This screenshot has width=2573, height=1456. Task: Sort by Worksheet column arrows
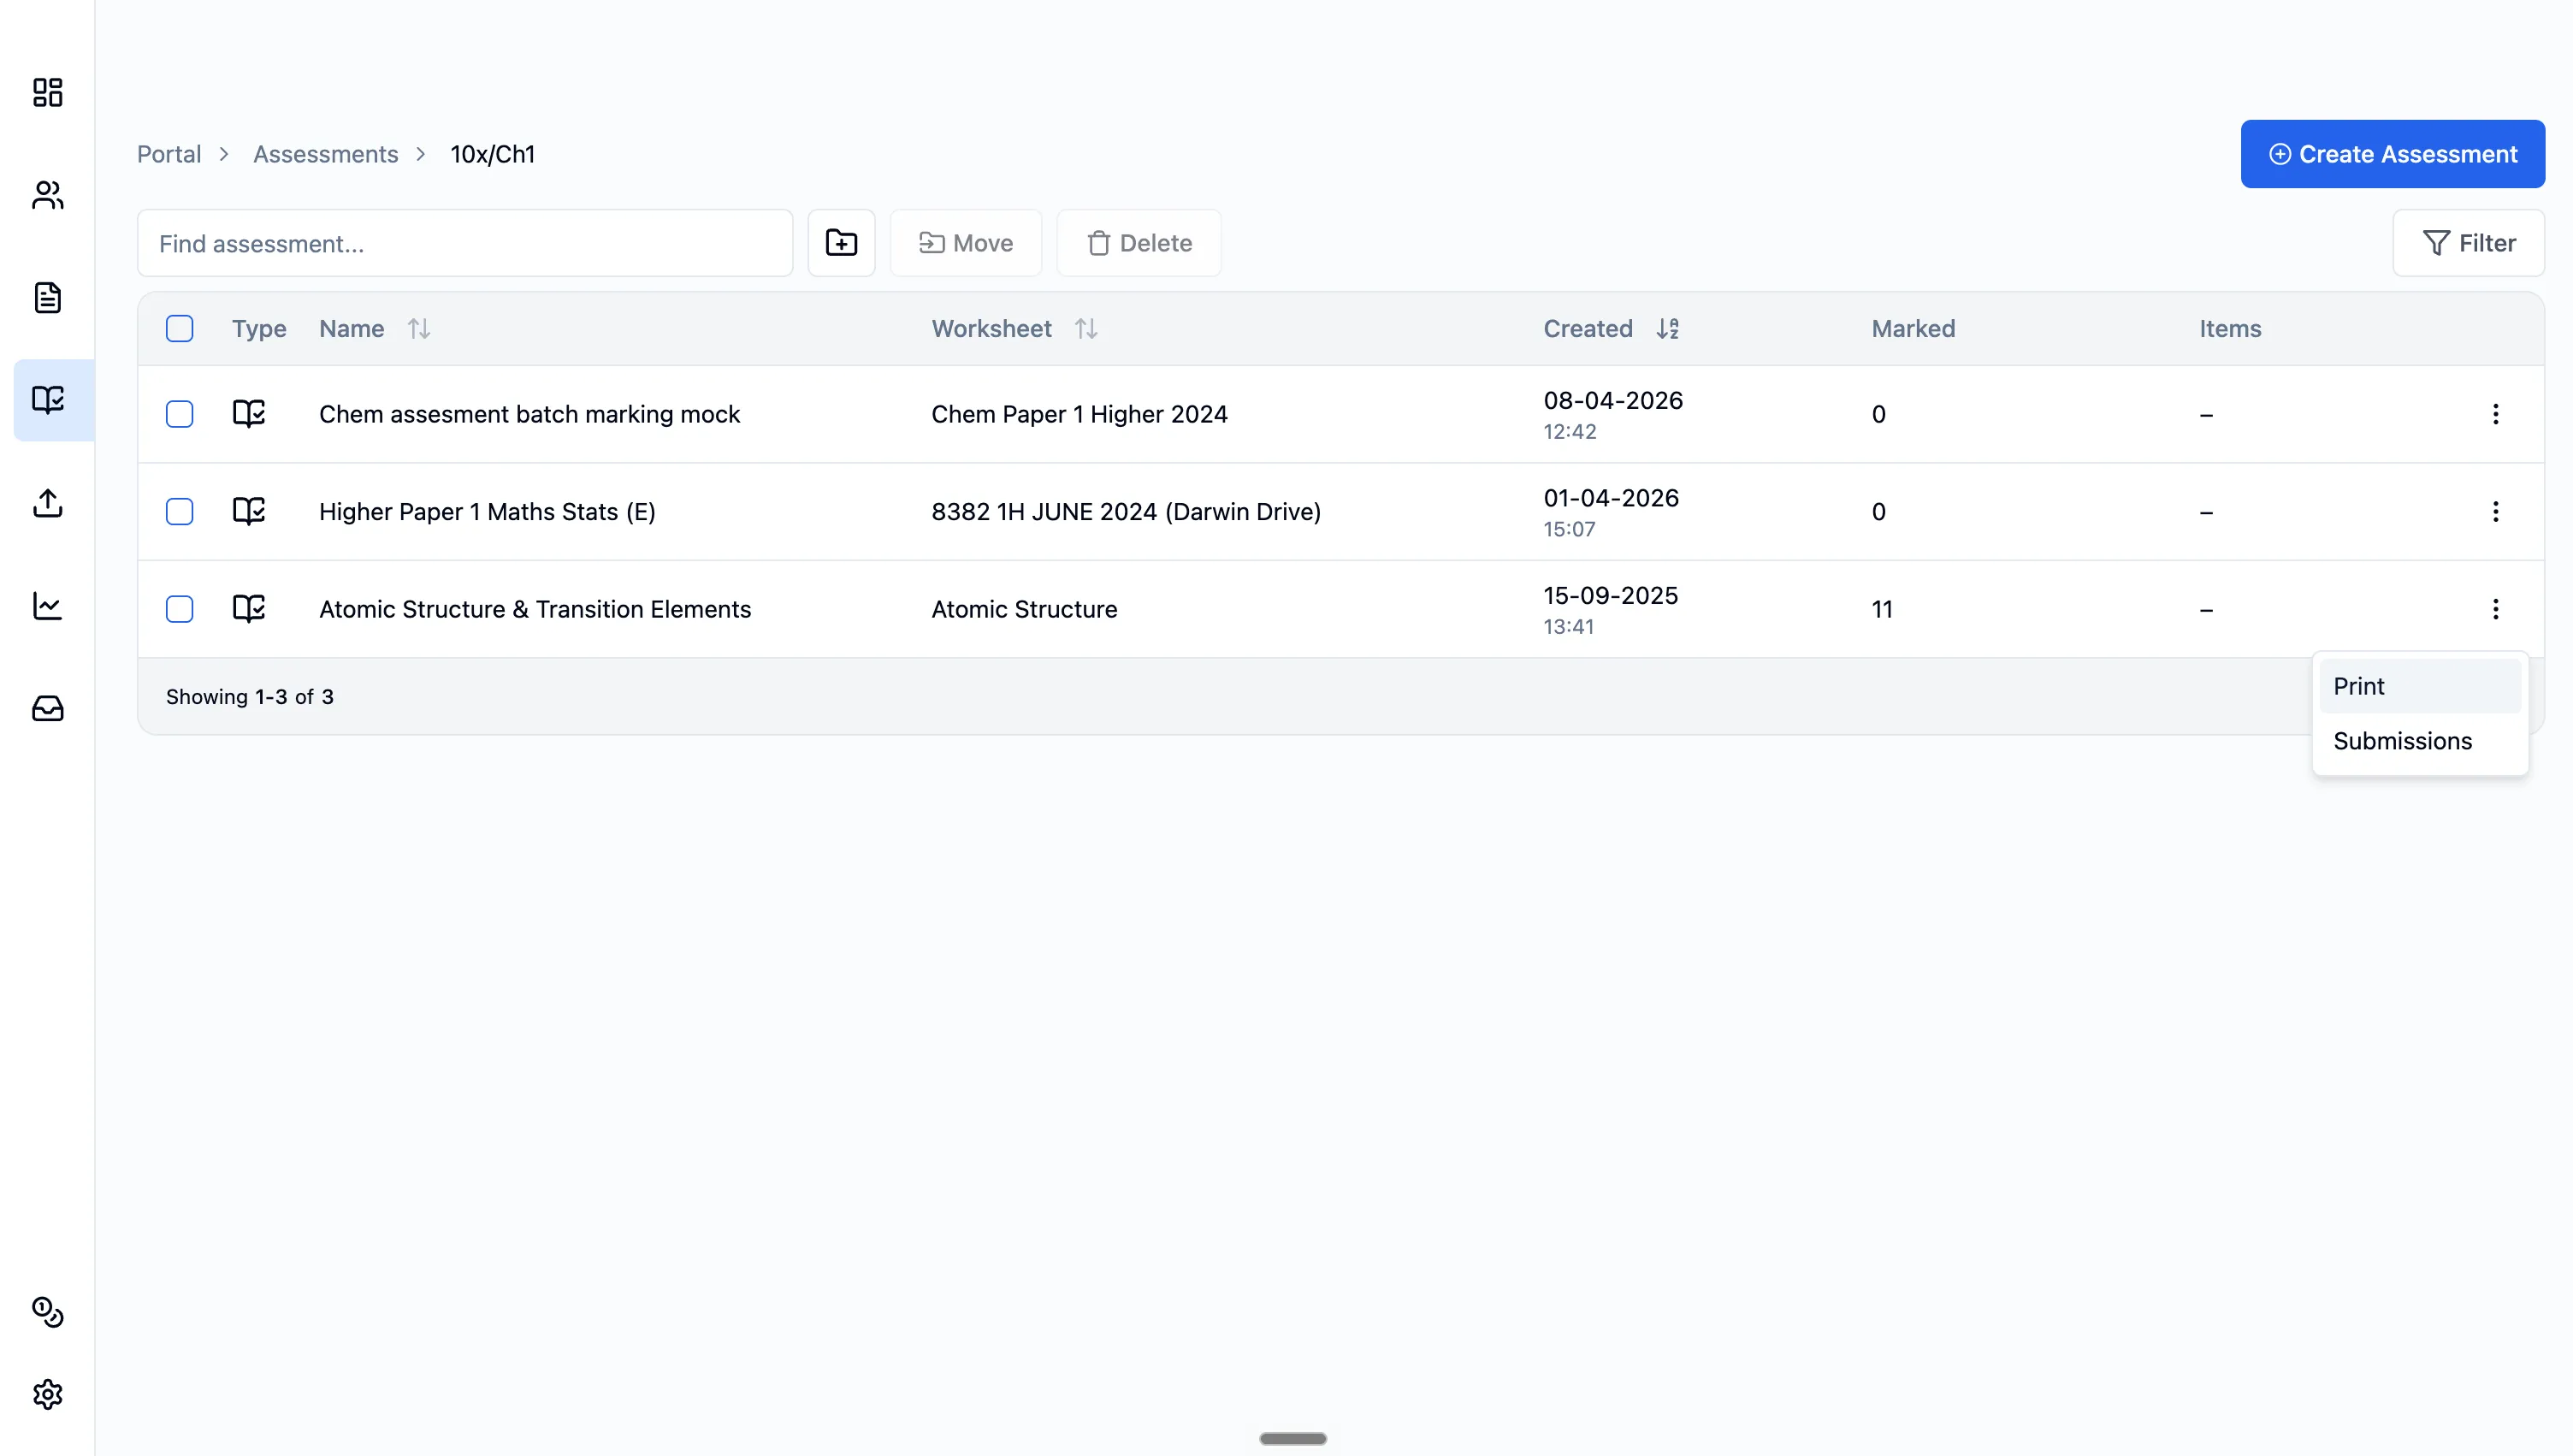click(1085, 328)
